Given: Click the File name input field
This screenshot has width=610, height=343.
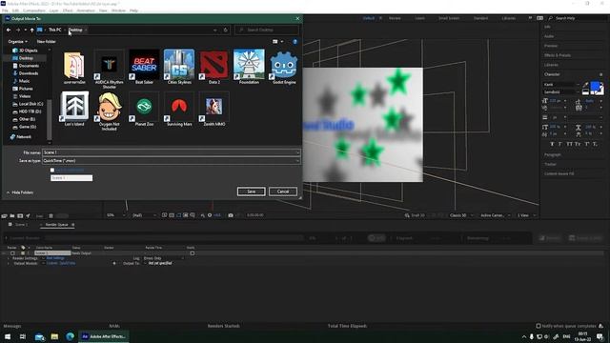Looking at the screenshot, I should tap(171, 152).
